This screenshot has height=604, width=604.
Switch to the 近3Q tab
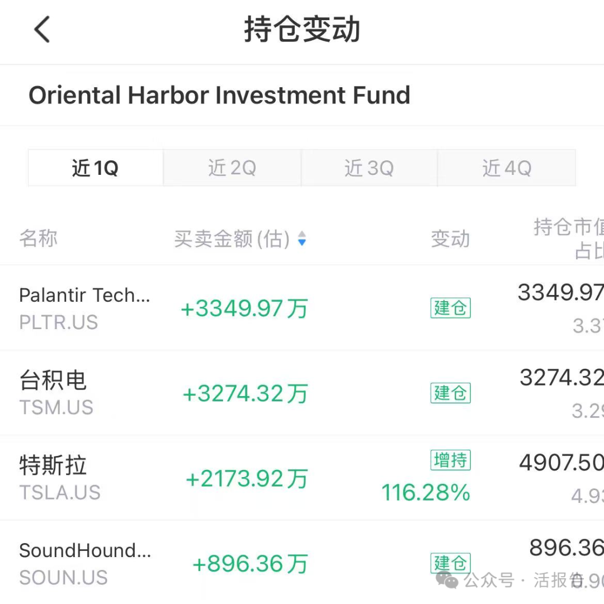pos(369,168)
